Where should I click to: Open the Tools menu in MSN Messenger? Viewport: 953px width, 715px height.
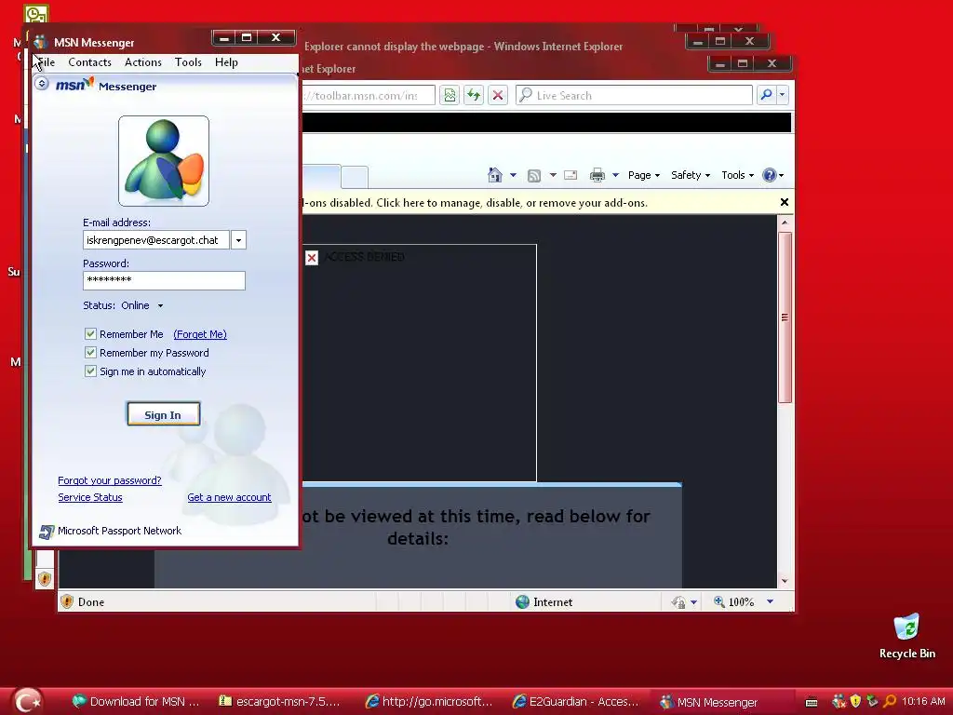pos(188,62)
